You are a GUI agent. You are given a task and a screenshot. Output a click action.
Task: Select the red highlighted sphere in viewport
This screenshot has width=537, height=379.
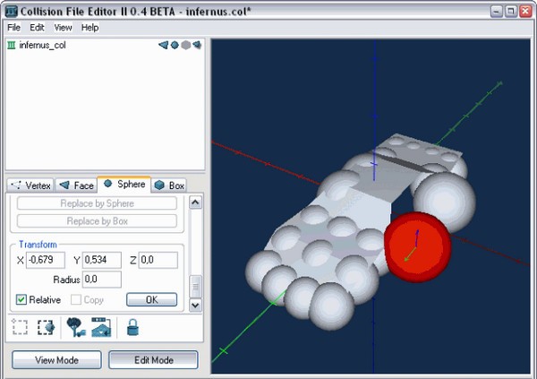tap(417, 247)
